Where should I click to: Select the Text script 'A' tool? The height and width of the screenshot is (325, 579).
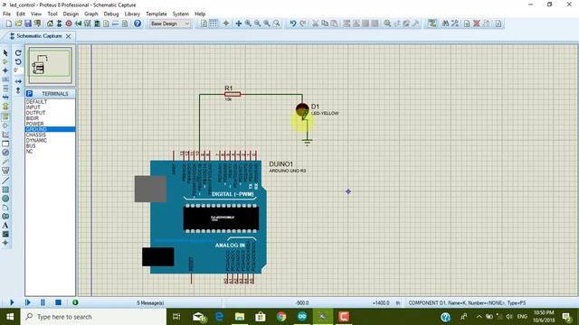(5, 225)
